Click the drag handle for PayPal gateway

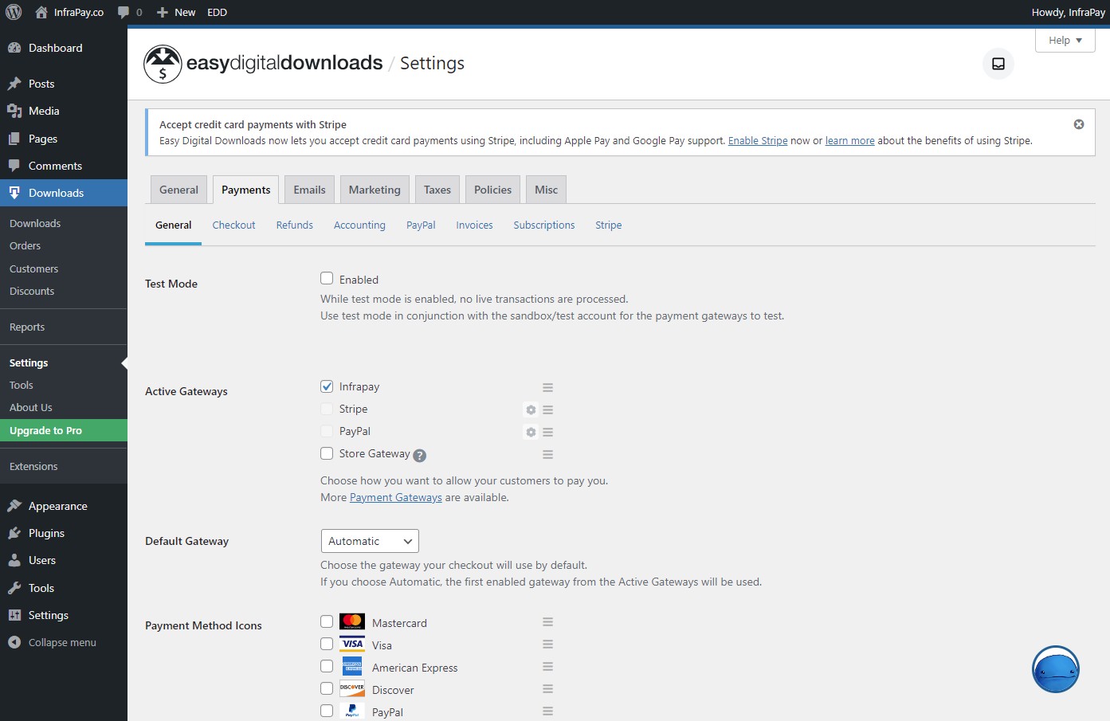click(x=548, y=432)
